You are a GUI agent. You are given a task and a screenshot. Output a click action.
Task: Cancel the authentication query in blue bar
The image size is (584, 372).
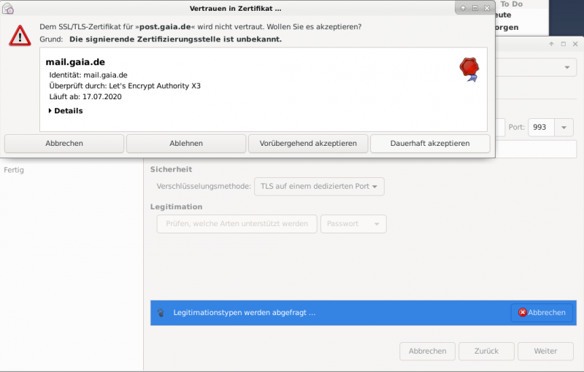[542, 312]
